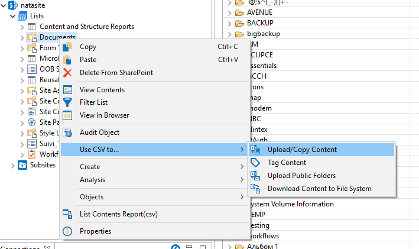Choose Paste from the context menu
This screenshot has height=249, width=419.
pyautogui.click(x=155, y=60)
